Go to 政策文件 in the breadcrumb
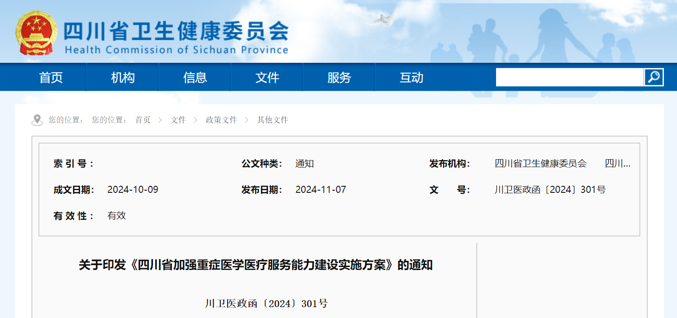 (x=222, y=120)
